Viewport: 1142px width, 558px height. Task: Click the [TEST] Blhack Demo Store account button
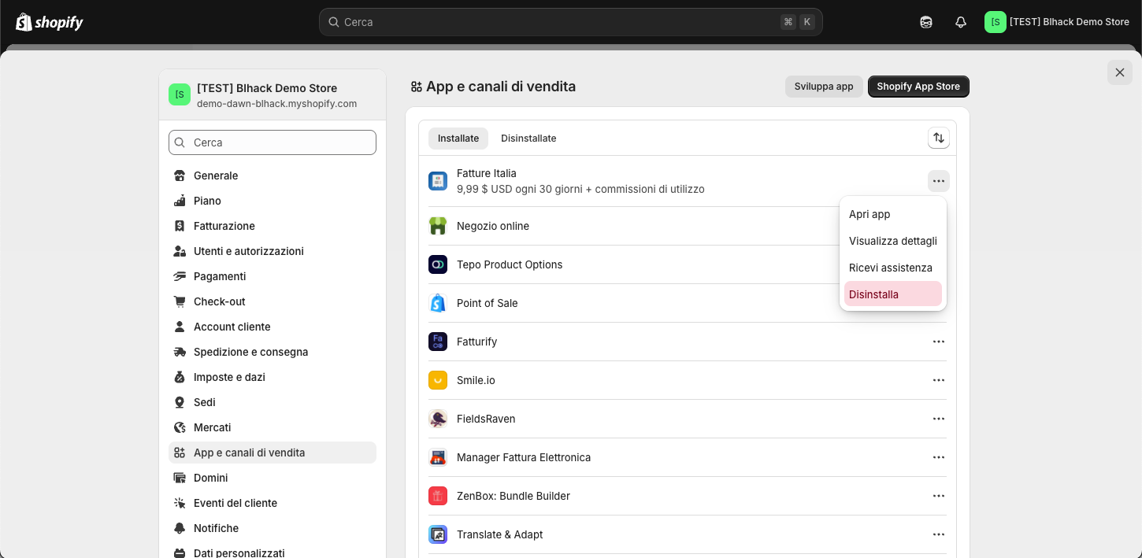click(x=1058, y=22)
